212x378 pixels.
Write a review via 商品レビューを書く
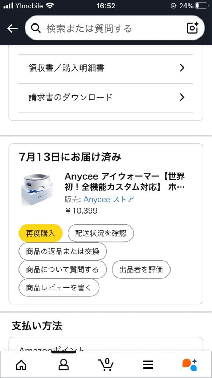tap(59, 287)
